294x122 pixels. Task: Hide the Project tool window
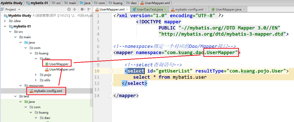pos(89,9)
